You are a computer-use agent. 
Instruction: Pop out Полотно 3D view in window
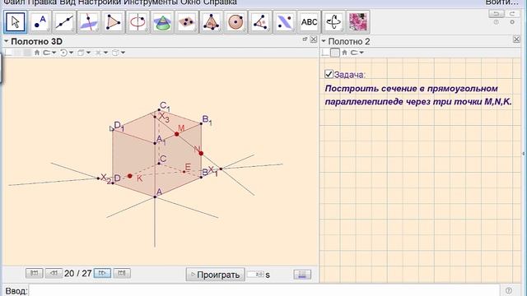[x=305, y=39]
